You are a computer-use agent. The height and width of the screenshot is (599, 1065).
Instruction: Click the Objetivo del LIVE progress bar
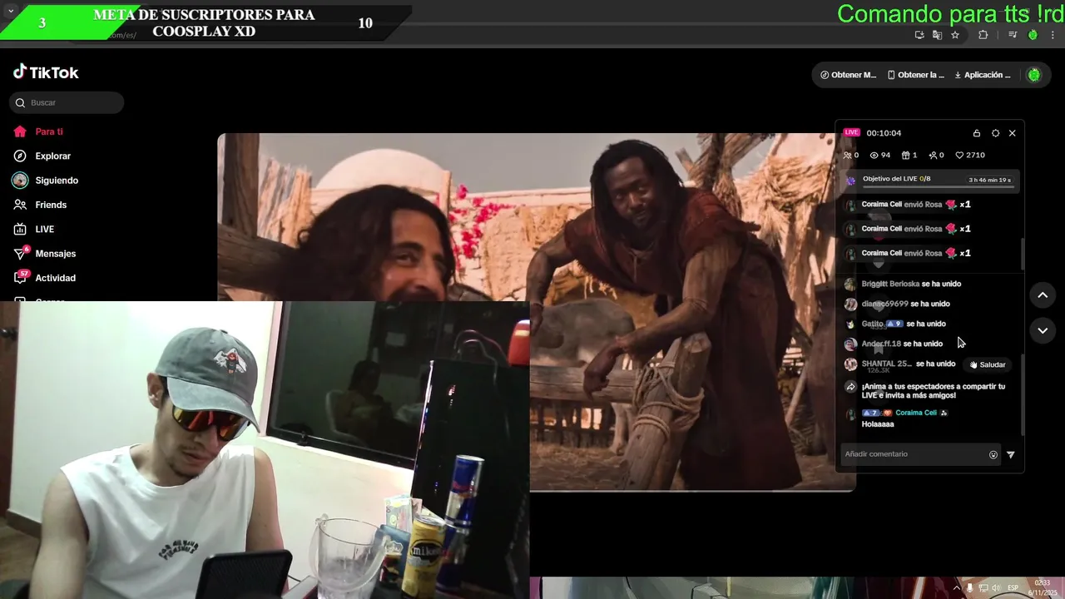pyautogui.click(x=938, y=187)
